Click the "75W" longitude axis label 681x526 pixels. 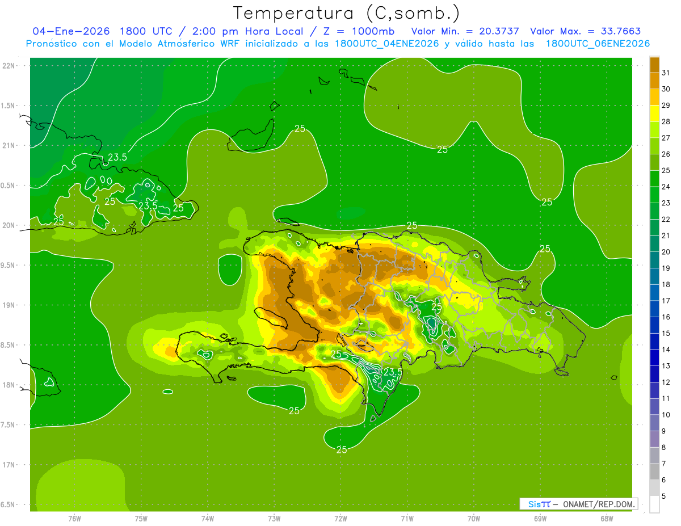(141, 519)
